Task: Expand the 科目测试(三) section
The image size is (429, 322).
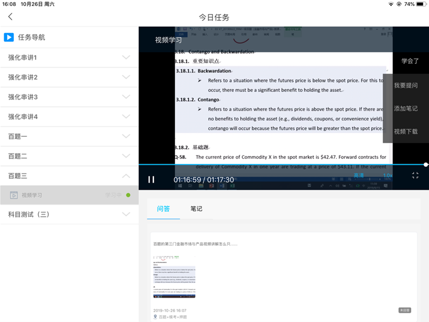Action: pos(126,214)
